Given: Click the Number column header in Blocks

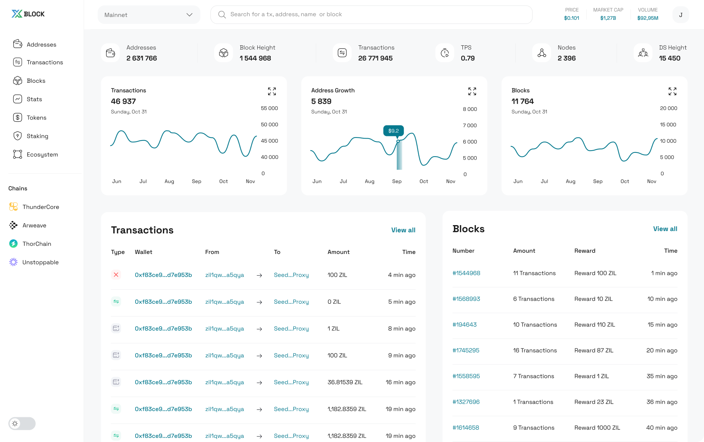Looking at the screenshot, I should tap(463, 251).
